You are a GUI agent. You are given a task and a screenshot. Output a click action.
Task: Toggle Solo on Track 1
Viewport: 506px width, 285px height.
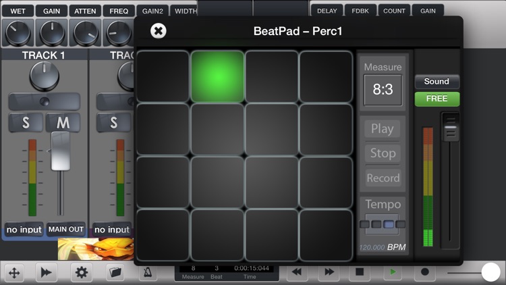[26, 123]
